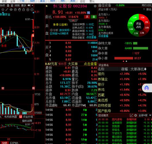The height and width of the screenshot is (144, 152).
Task: Open the chart drawing settings hexagon icon
Action: pyautogui.click(x=3, y=10)
